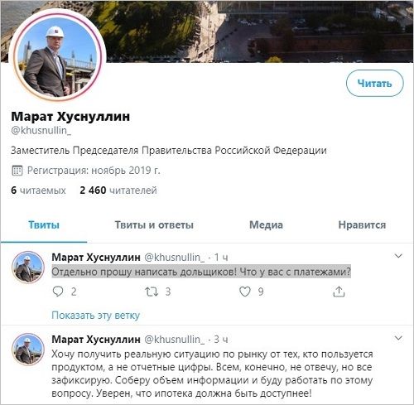Go to the Нравится tab

tap(362, 225)
